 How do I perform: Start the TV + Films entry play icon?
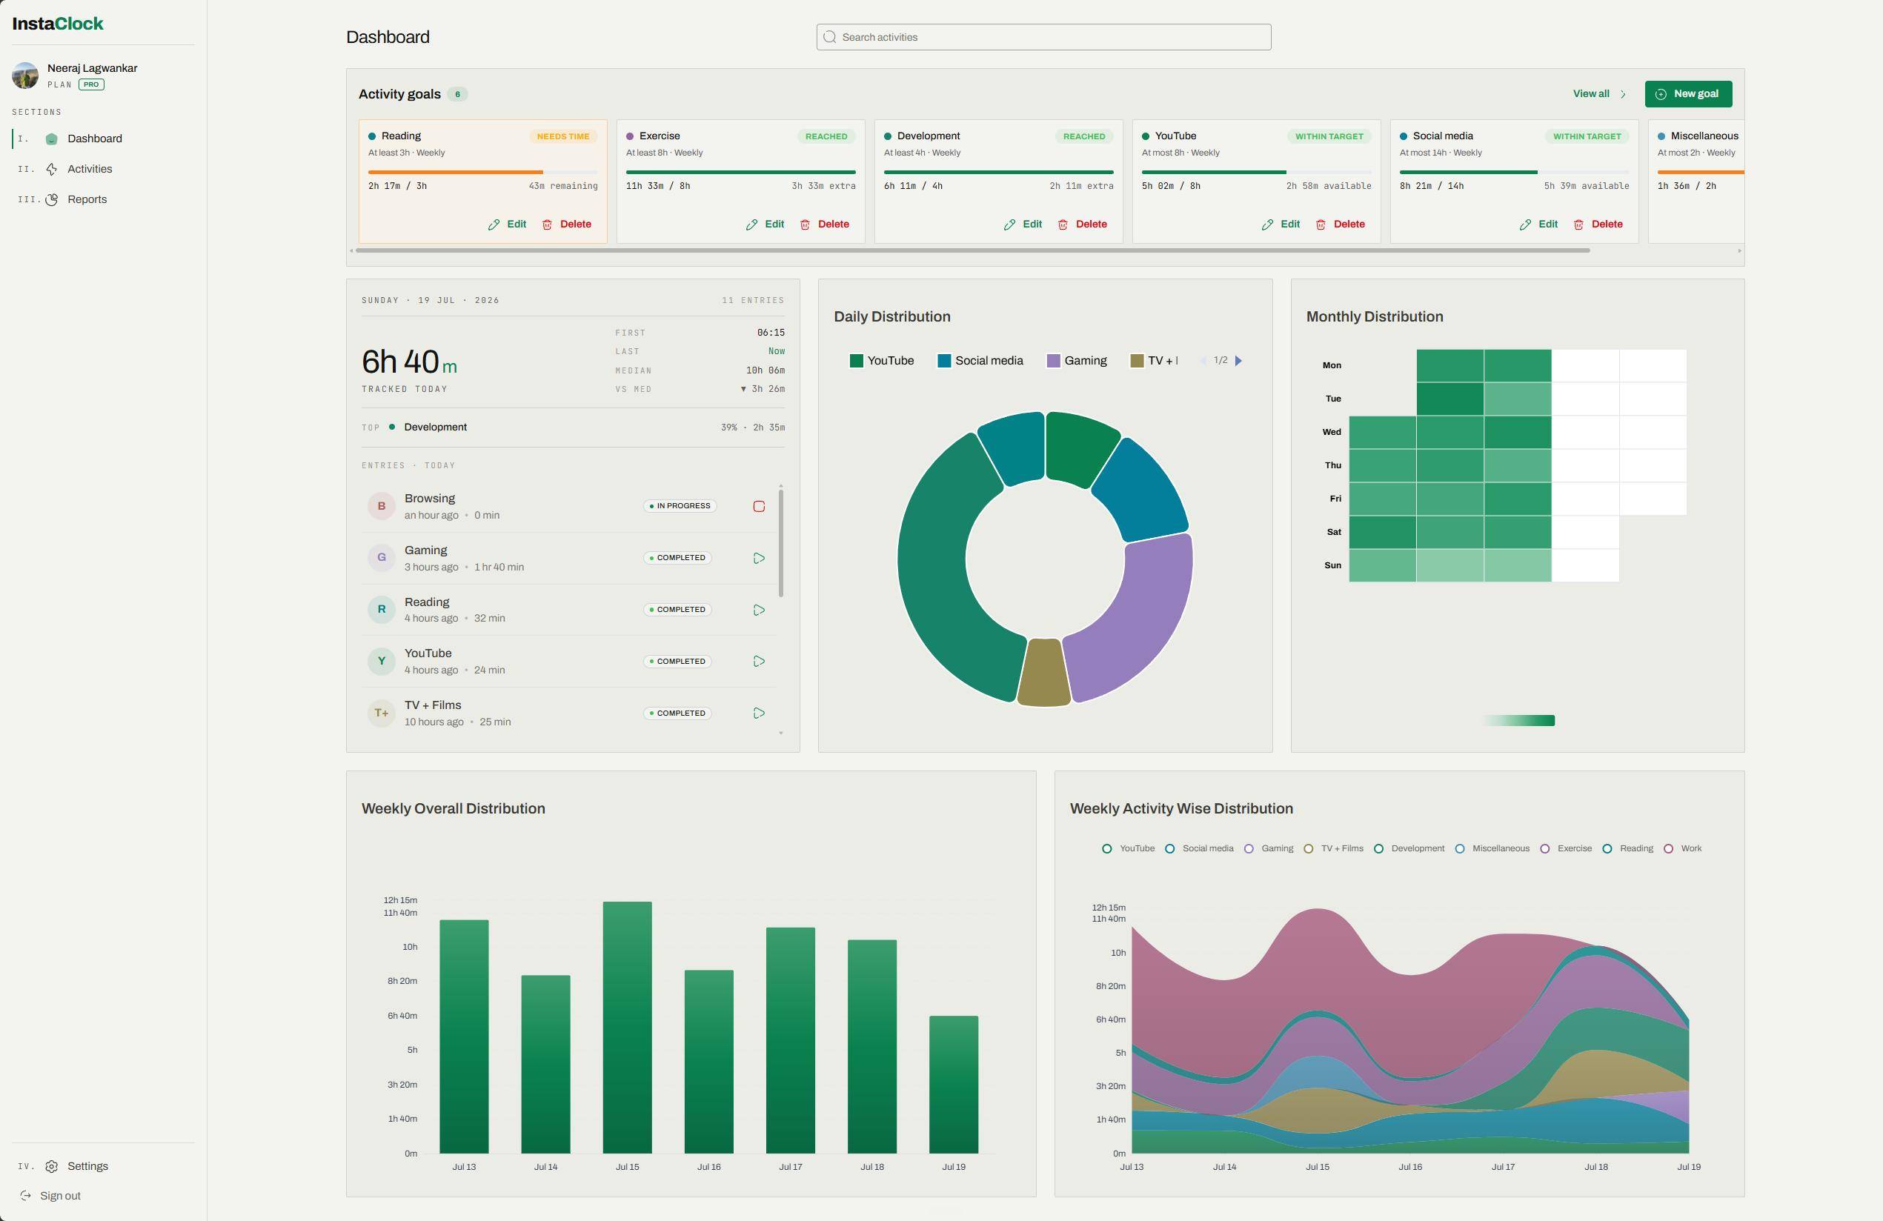pyautogui.click(x=759, y=713)
